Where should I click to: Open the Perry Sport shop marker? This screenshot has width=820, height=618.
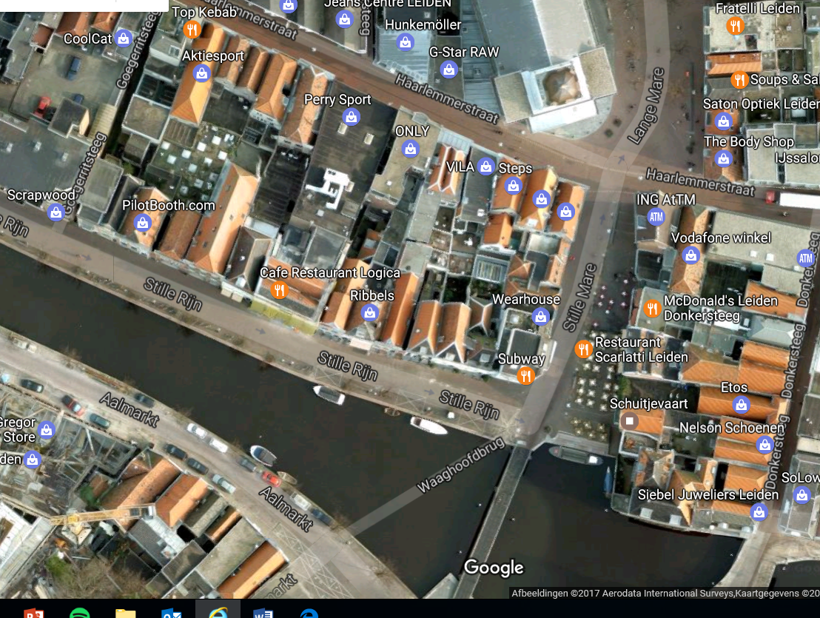[352, 117]
